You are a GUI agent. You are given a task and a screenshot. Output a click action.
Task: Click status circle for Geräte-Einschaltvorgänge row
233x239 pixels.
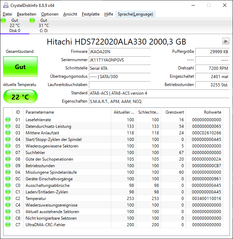[8, 179]
